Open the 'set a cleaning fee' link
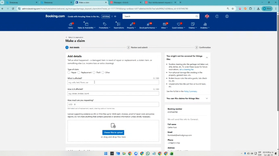Image resolution: width=279 pixels, height=156 pixels. coord(186,70)
